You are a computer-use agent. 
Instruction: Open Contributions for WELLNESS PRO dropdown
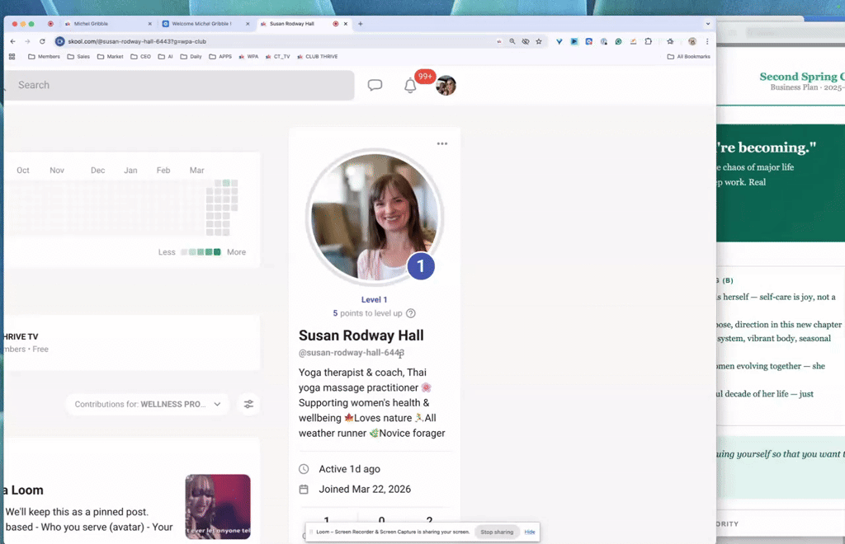click(147, 404)
